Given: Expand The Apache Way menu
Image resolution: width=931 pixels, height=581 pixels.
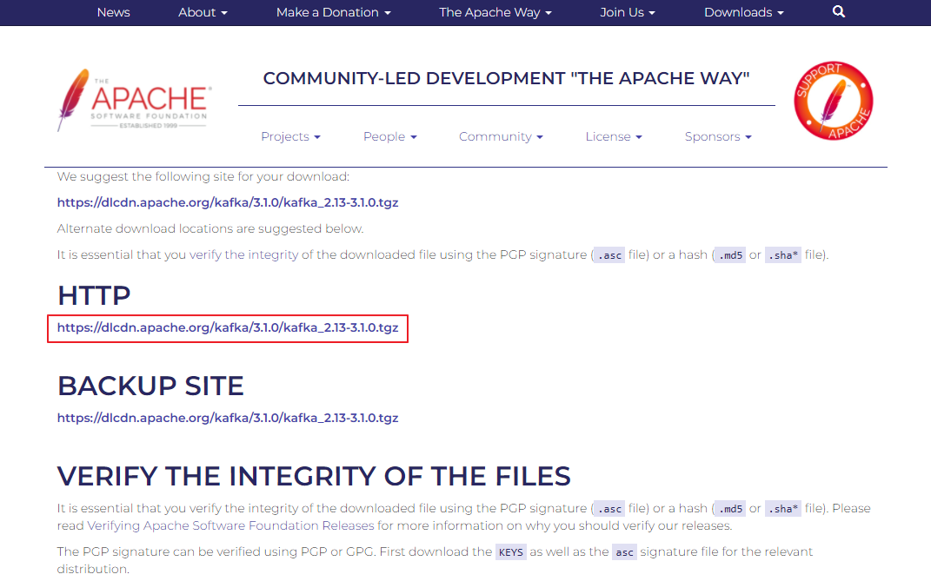Looking at the screenshot, I should pos(495,12).
